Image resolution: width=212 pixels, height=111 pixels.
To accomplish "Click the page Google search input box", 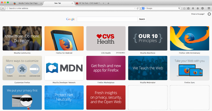I will pos(107,19).
